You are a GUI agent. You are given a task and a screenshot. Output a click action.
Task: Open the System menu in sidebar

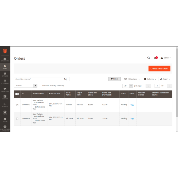5,120
